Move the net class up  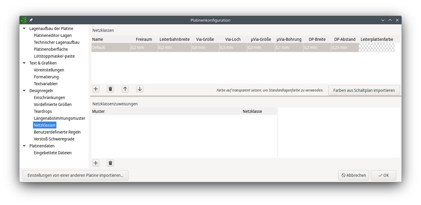[125, 89]
